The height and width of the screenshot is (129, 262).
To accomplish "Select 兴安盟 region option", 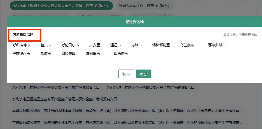I will [94, 45].
